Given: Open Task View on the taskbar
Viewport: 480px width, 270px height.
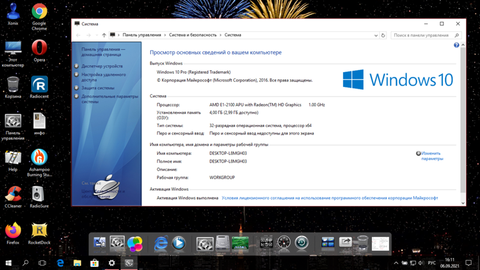Looking at the screenshot, I should click(42, 263).
